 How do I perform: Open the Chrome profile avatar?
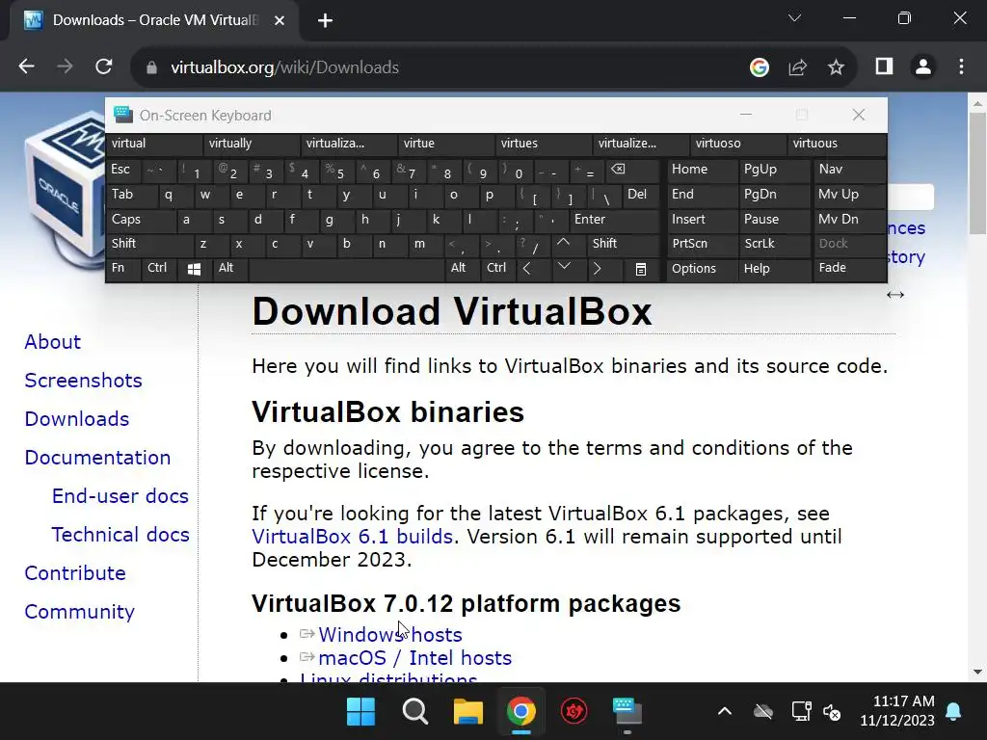[922, 66]
